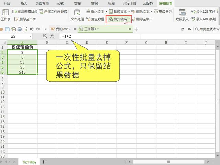Image resolution: width=220 pixels, height=165 pixels.
Task: Click 创建表格目录 button
Action: click(x=25, y=11)
